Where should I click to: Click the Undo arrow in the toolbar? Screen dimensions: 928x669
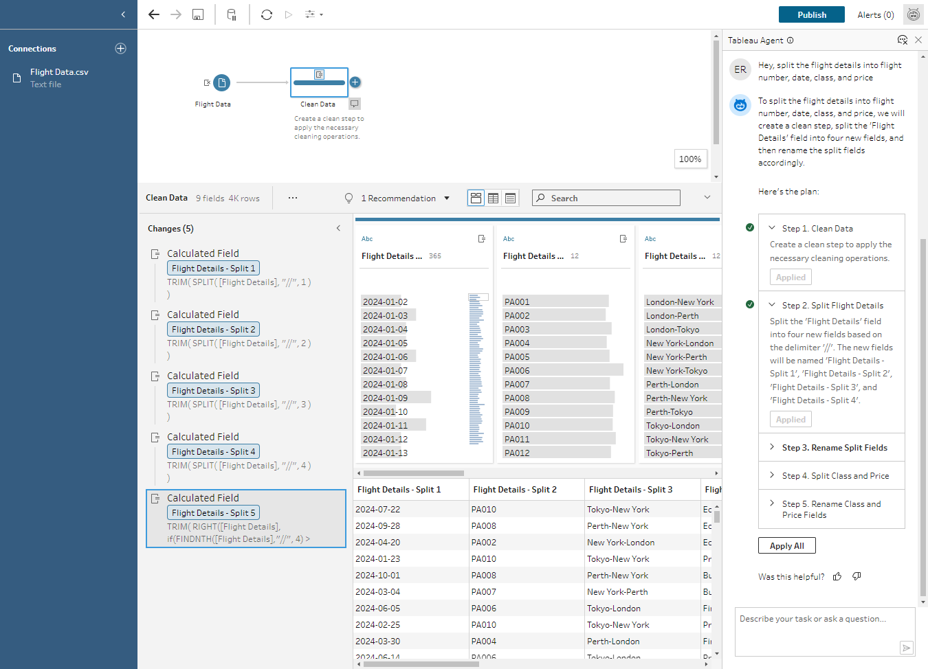154,14
